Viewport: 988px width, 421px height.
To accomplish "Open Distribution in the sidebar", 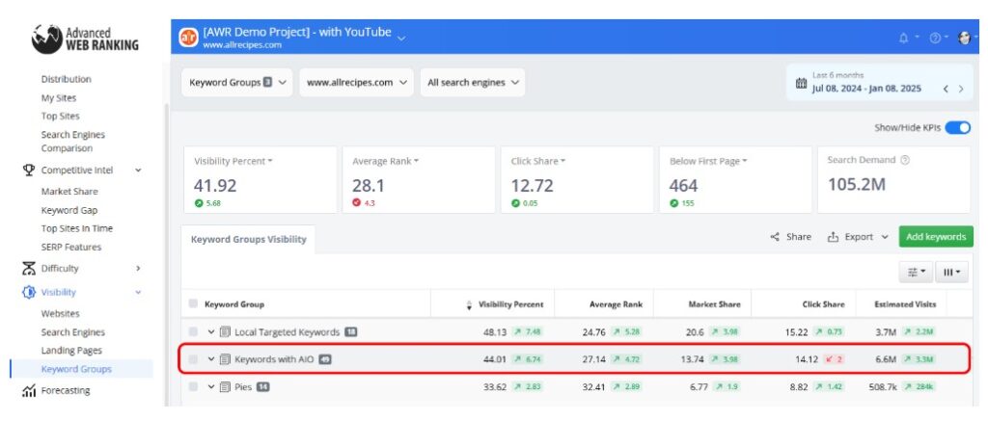I will 67,79.
